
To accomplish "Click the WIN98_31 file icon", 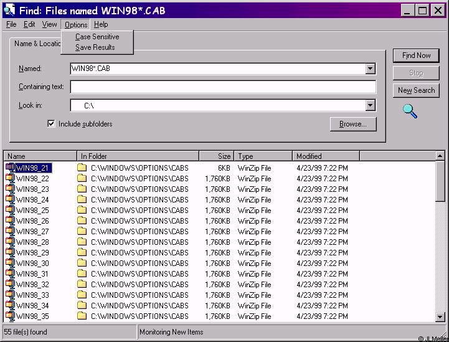I will (x=10, y=273).
